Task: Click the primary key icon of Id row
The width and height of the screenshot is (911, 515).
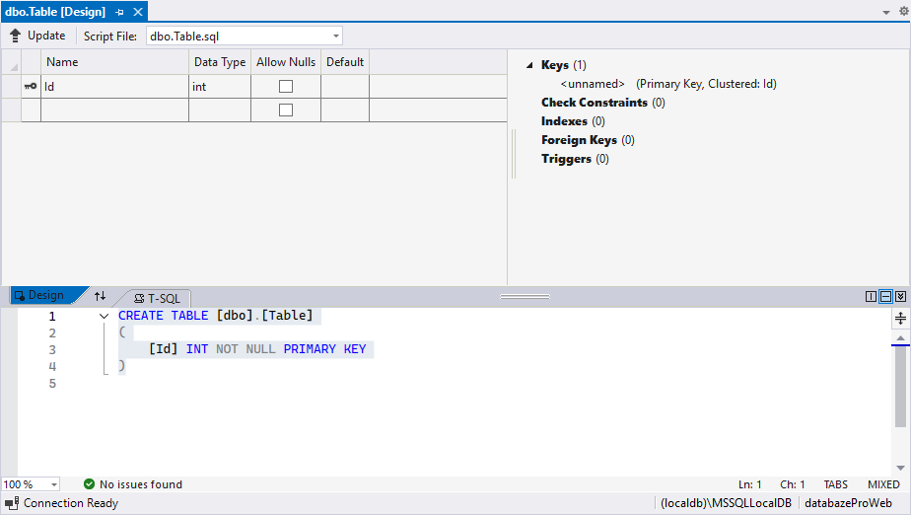Action: 31,86
